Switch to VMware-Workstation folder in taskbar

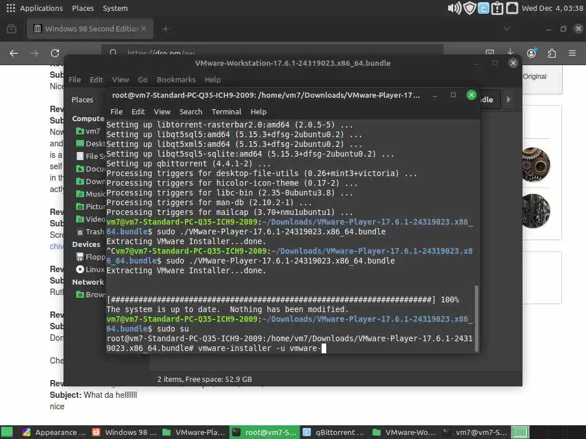click(405, 432)
